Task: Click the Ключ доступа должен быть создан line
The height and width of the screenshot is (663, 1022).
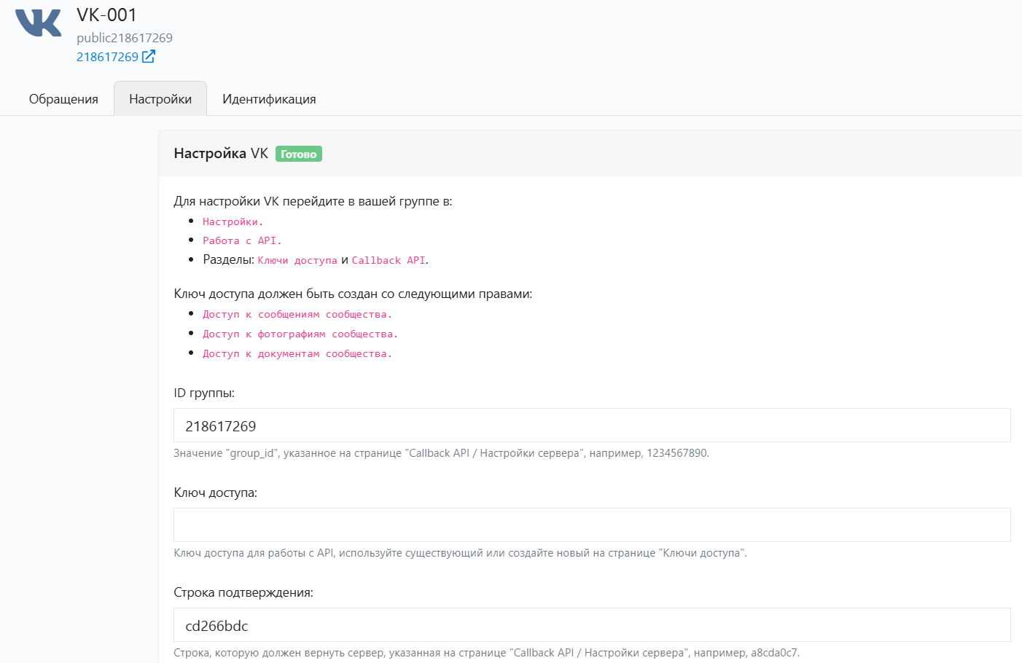Action: coord(353,294)
